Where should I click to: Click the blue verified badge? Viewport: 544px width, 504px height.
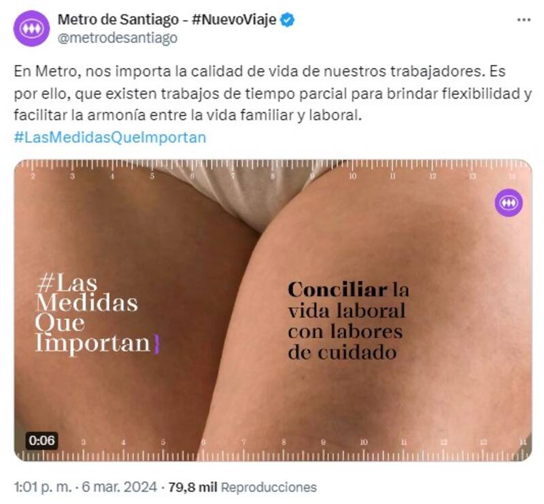[288, 20]
